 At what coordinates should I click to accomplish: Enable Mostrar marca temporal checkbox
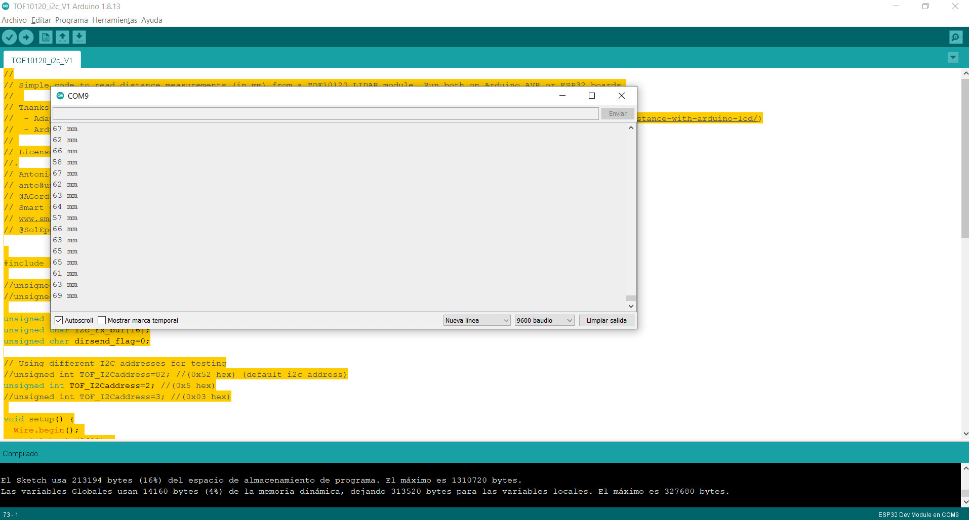point(102,320)
